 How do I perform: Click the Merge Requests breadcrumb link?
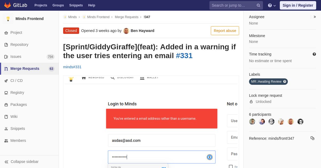point(127,17)
